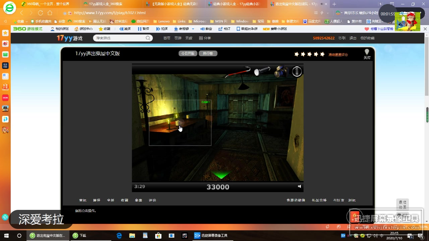Open the Windows Start menu
The width and height of the screenshot is (429, 241).
6,236
